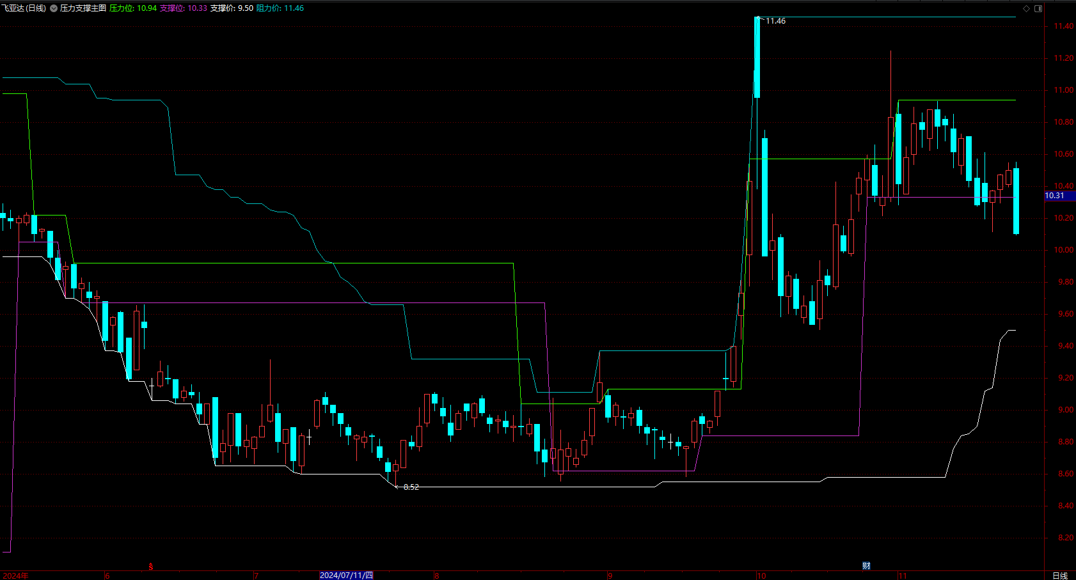The image size is (1076, 580).
Task: Open the indicator dropdown arrow beside 飞亚达(日线)
Action: pyautogui.click(x=53, y=8)
